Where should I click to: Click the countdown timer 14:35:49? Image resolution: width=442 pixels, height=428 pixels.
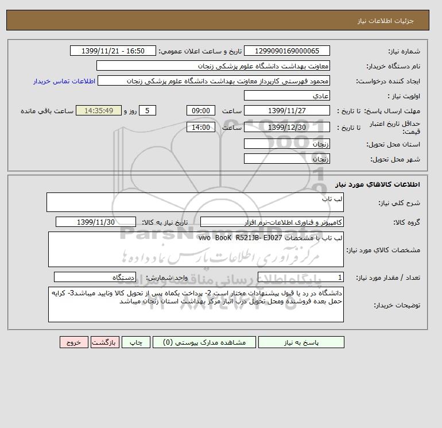(x=99, y=111)
